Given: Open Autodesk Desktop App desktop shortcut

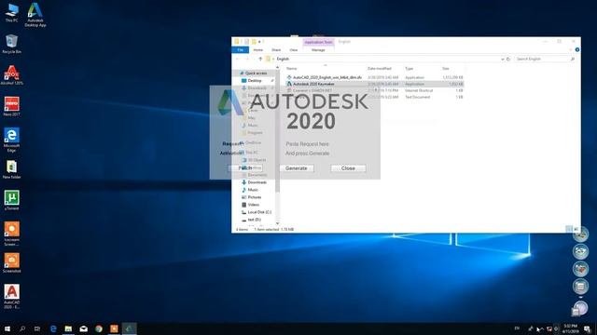Looking at the screenshot, I should point(35,15).
